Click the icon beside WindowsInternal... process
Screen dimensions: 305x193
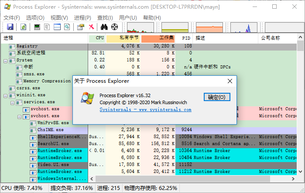33,179
